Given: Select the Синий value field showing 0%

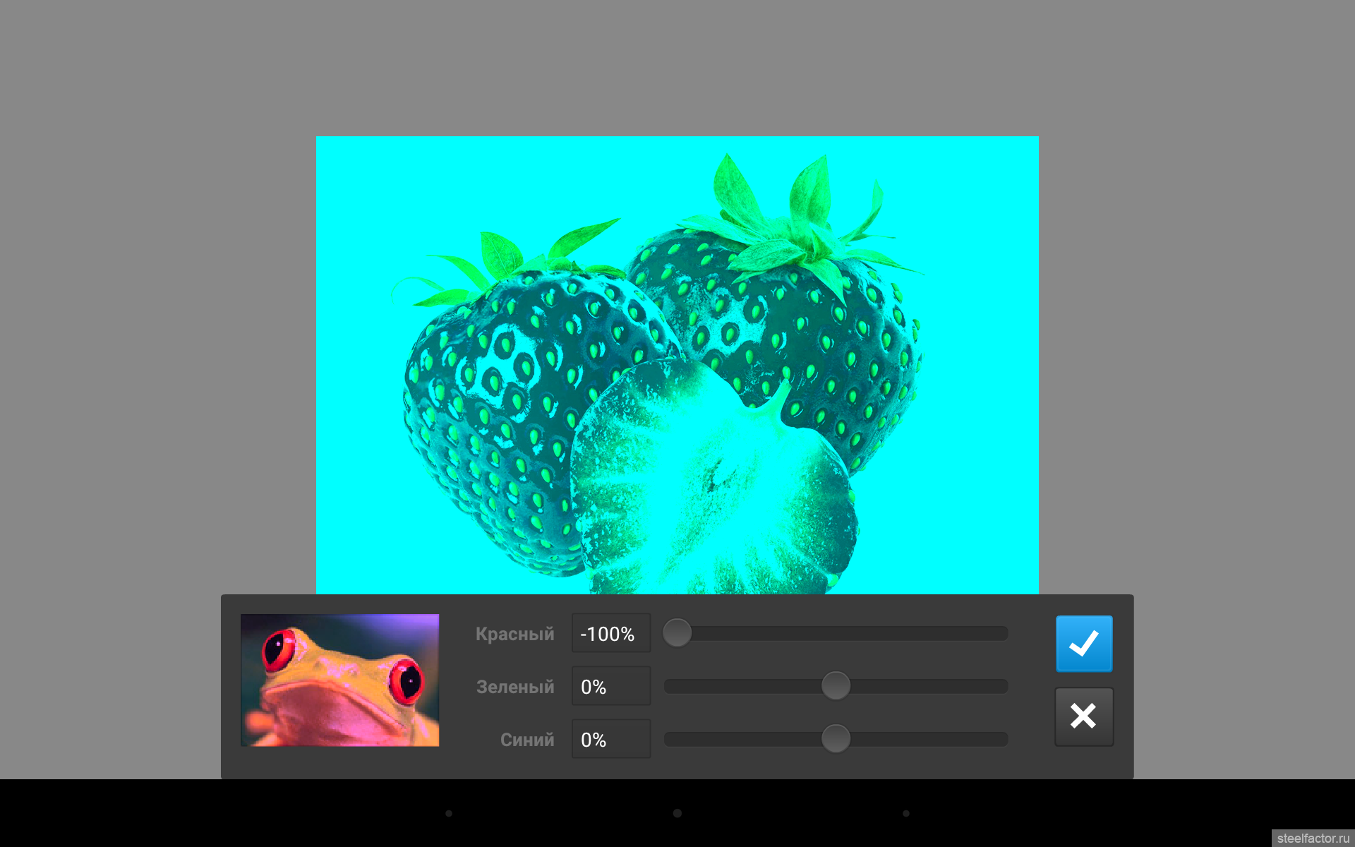Looking at the screenshot, I should click(611, 739).
